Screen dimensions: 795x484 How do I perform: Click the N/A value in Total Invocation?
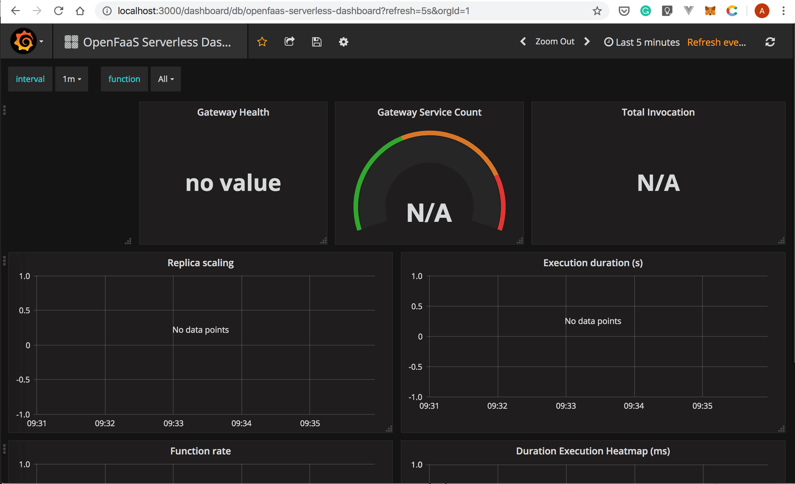(x=658, y=183)
